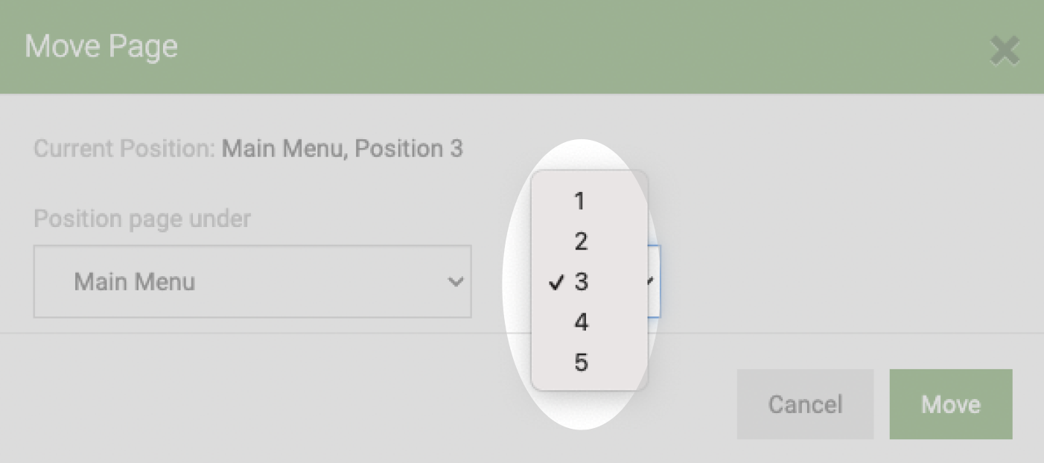Click the Move Page dialog title
The image size is (1044, 463).
[101, 47]
